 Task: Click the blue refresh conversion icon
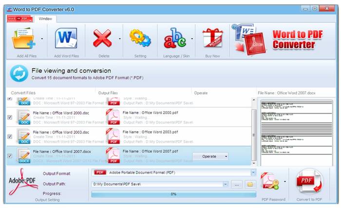(x=19, y=74)
